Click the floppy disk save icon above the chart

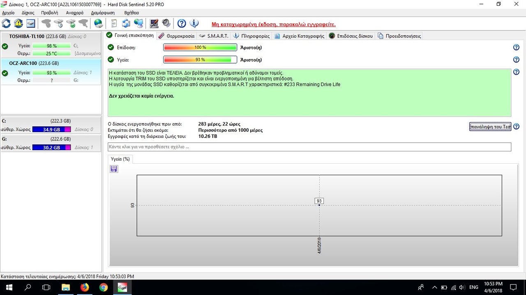click(x=114, y=169)
